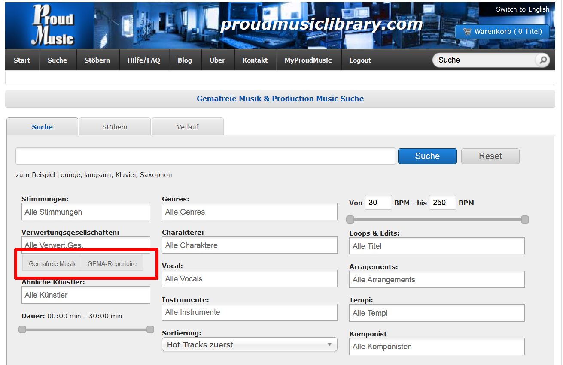The width and height of the screenshot is (563, 365).
Task: Open the Warenkorb shopping cart
Action: pyautogui.click(x=502, y=31)
